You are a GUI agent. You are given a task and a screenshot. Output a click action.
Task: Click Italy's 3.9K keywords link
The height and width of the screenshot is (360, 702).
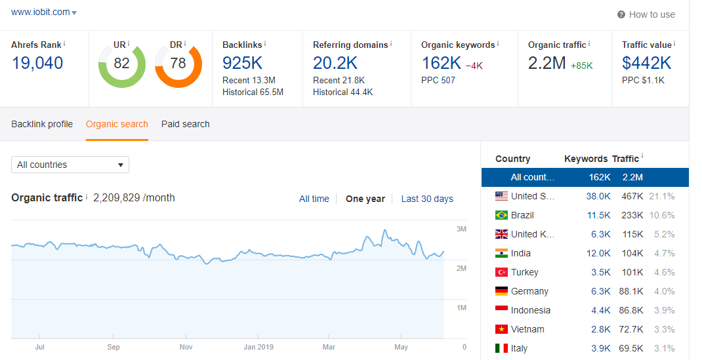pyautogui.click(x=601, y=348)
